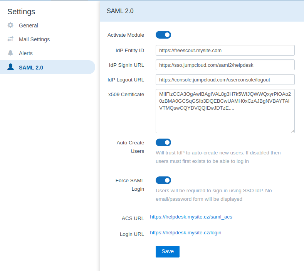Click the user icon beside SAML 2.0
This screenshot has width=304, height=271.
click(11, 67)
